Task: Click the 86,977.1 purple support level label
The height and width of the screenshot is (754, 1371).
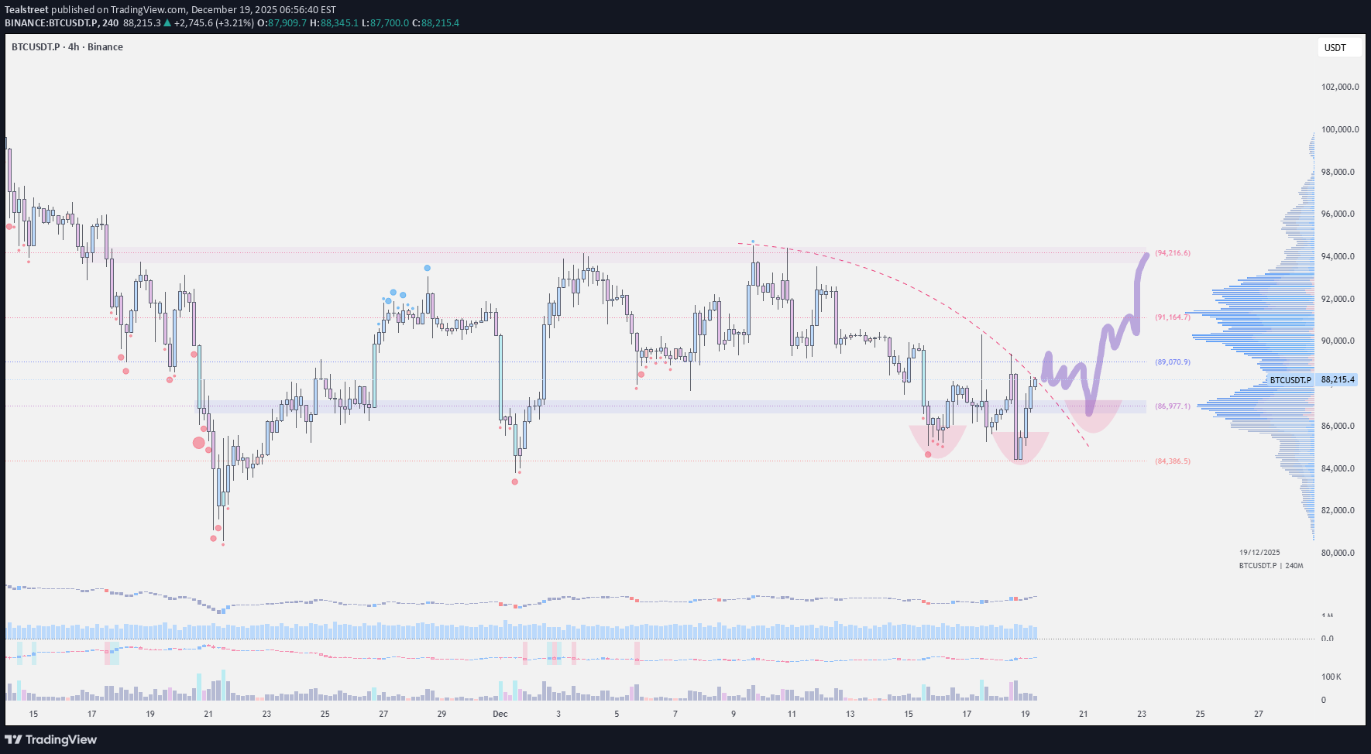Action: (x=1171, y=405)
